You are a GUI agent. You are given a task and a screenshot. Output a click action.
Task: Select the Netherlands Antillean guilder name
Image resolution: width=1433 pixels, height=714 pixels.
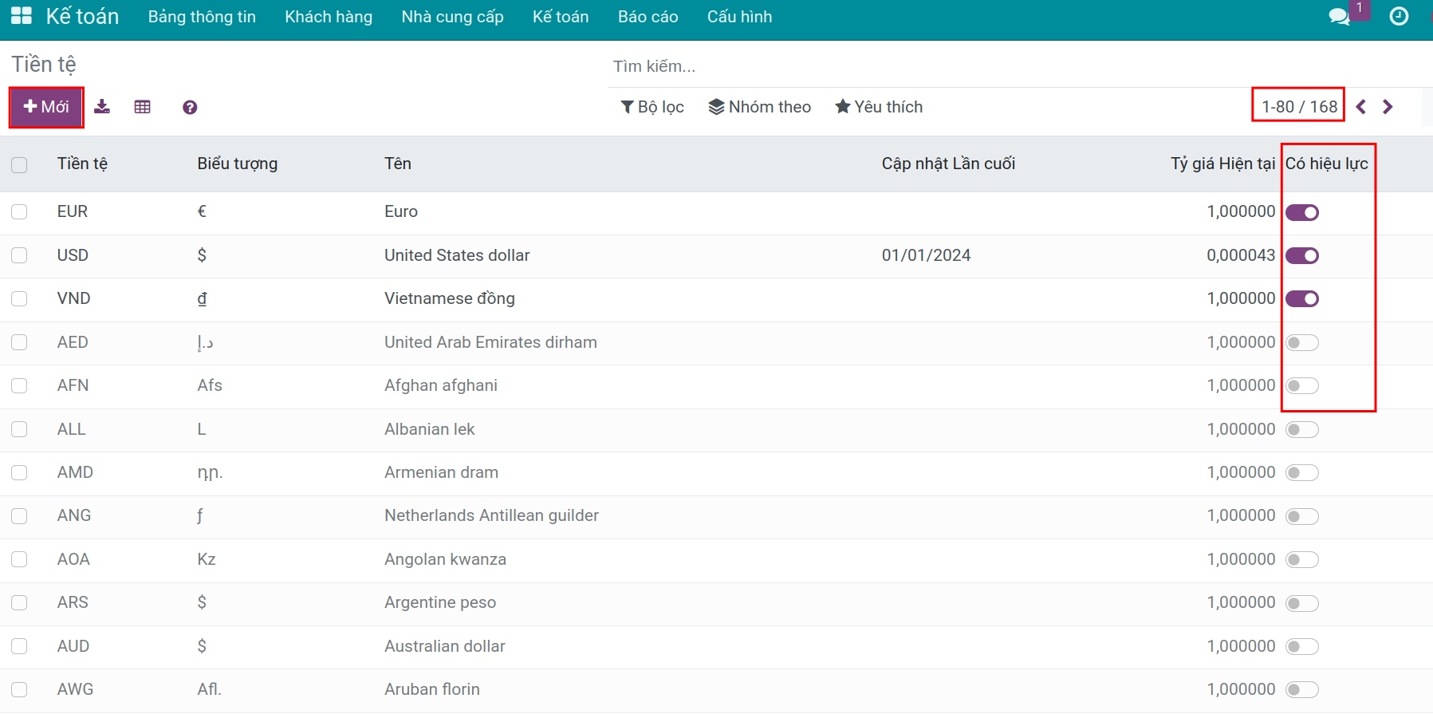[x=491, y=515]
